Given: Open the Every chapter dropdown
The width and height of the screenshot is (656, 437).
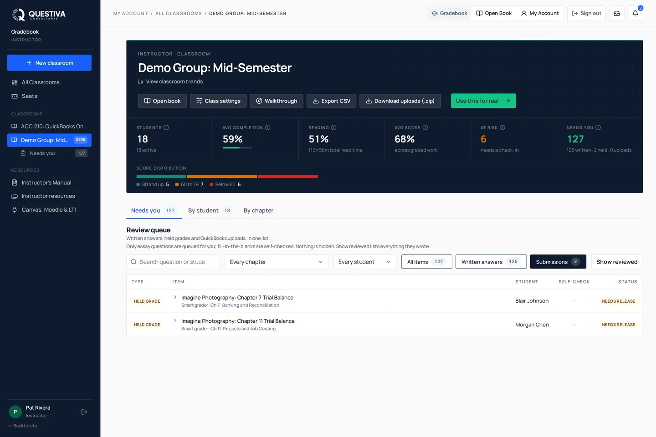Looking at the screenshot, I should click(x=277, y=262).
